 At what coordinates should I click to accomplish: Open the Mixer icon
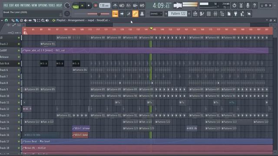215,14
